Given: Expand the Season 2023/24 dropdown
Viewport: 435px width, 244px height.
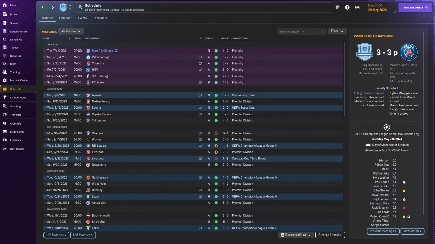Looking at the screenshot, I should [292, 32].
